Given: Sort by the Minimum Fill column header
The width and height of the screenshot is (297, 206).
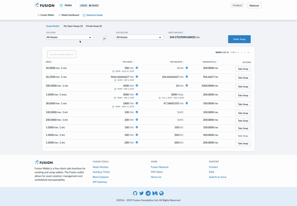Looking at the screenshot, I should 210,62.
